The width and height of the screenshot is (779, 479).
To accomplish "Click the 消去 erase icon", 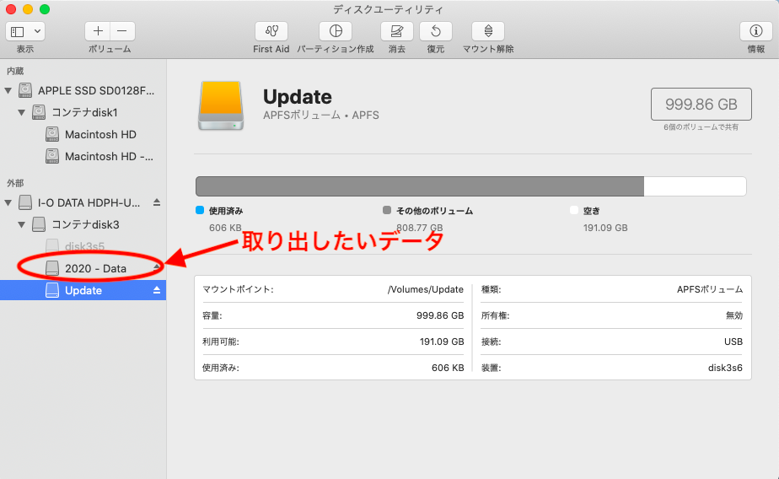I will click(396, 31).
